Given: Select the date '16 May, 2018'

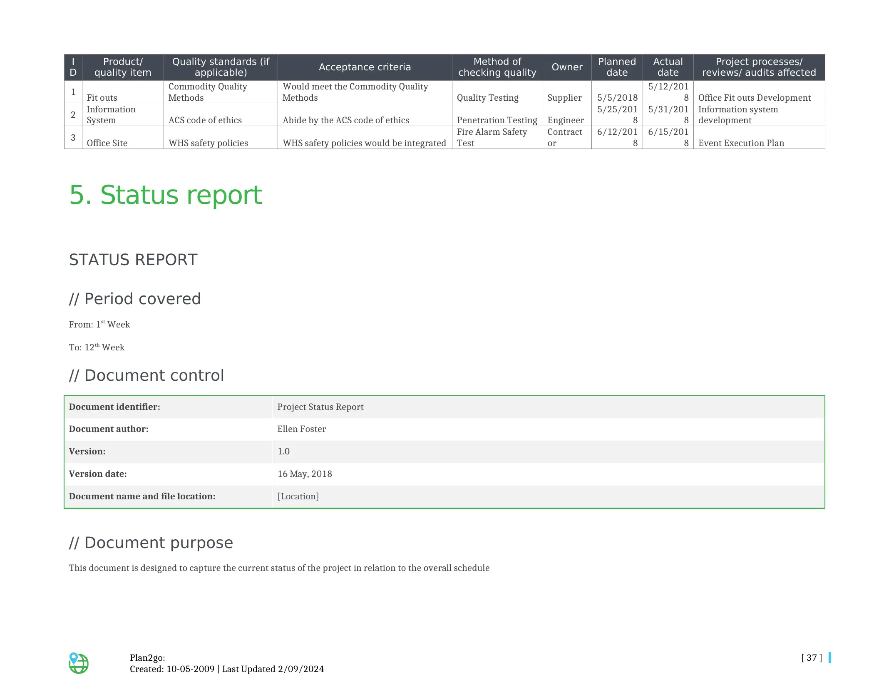Looking at the screenshot, I should point(305,474).
